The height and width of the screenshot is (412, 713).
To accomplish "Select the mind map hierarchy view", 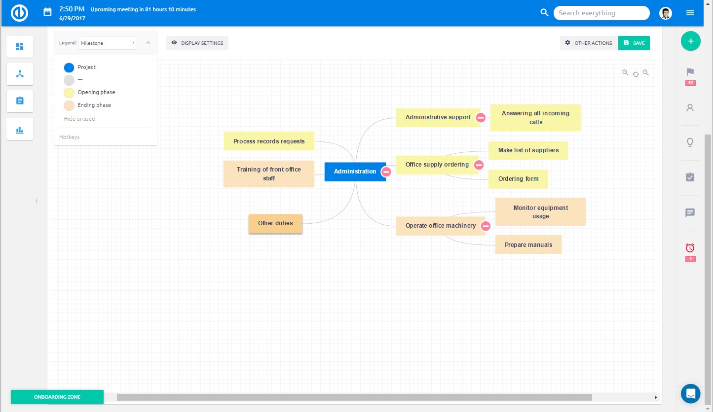I will 20,74.
